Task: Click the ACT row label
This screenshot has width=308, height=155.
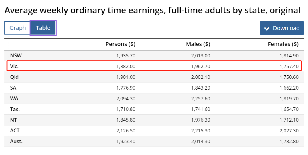Action: (x=15, y=131)
